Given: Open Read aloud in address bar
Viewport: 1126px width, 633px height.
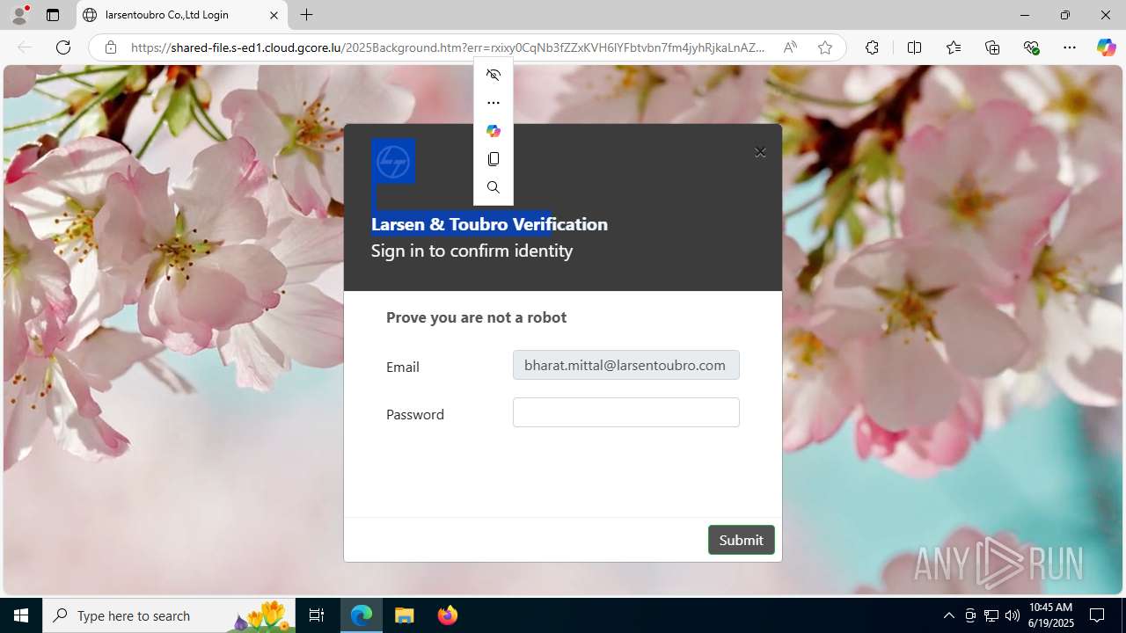Looking at the screenshot, I should [x=790, y=47].
